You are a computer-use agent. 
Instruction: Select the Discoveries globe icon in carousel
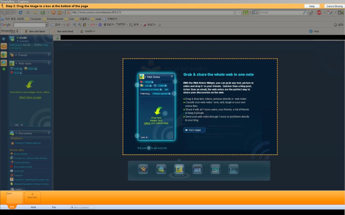[161, 169]
